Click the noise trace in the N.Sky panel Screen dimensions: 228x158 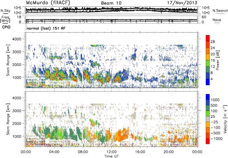click(x=111, y=10)
